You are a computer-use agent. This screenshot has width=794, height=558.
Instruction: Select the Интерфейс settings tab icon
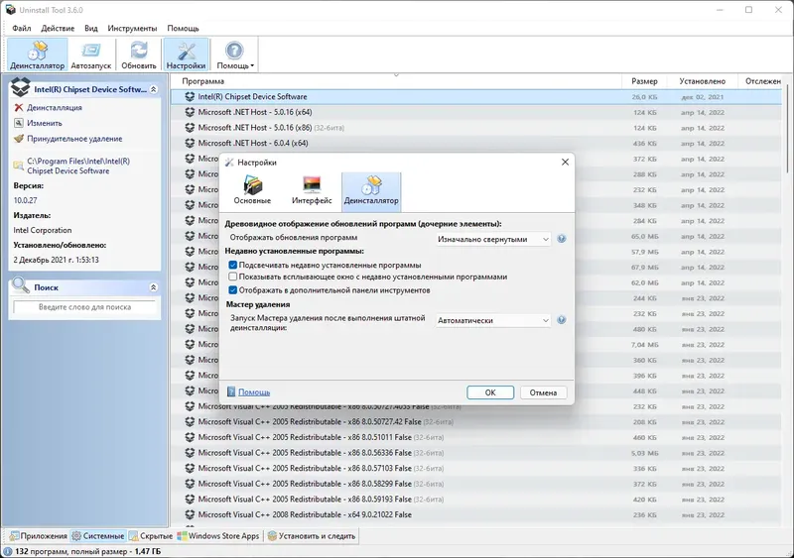point(312,189)
